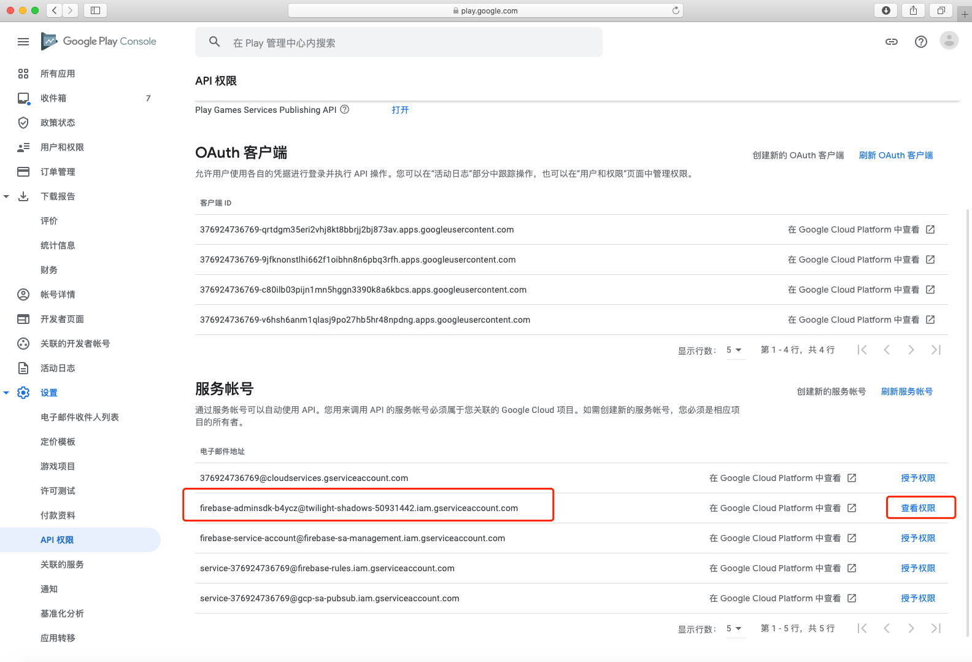This screenshot has height=662, width=972.
Task: Focus the Play 管理中心 search field
Action: pyautogui.click(x=399, y=42)
